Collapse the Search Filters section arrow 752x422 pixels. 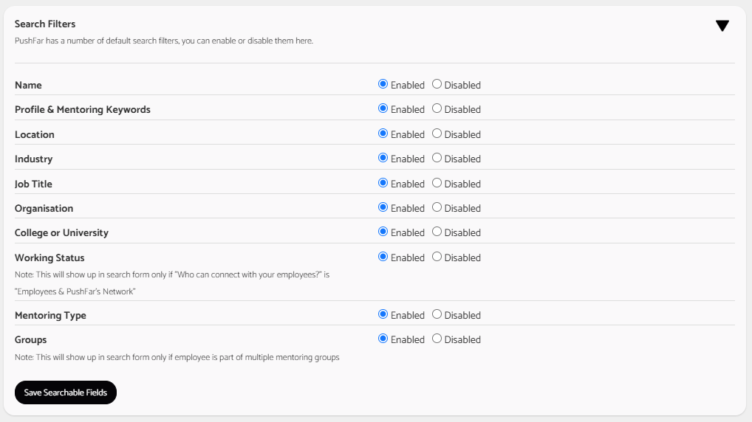click(x=722, y=26)
